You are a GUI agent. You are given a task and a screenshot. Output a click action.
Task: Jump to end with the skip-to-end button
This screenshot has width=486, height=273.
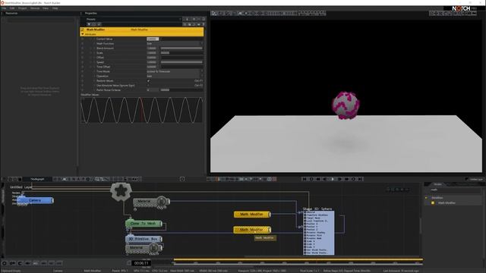point(360,179)
